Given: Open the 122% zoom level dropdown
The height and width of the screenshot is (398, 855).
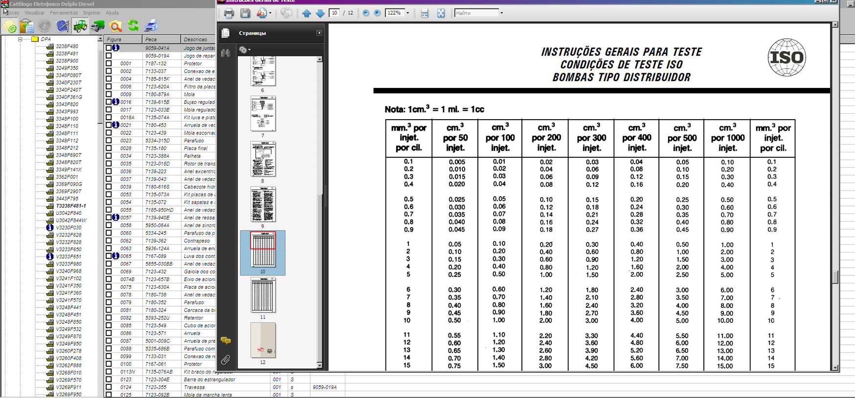Looking at the screenshot, I should point(407,13).
